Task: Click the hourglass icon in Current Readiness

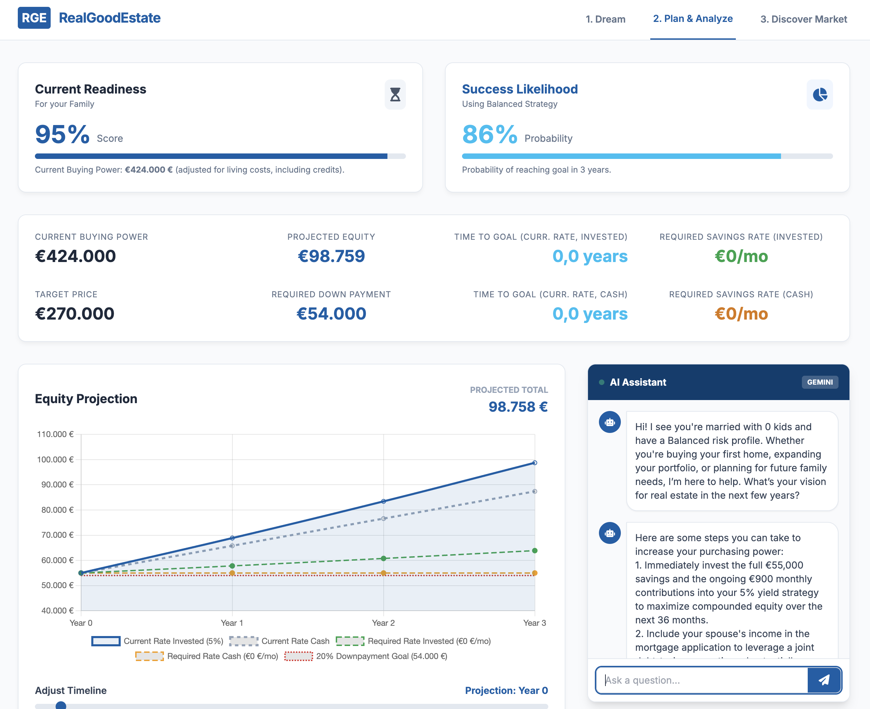Action: 395,95
